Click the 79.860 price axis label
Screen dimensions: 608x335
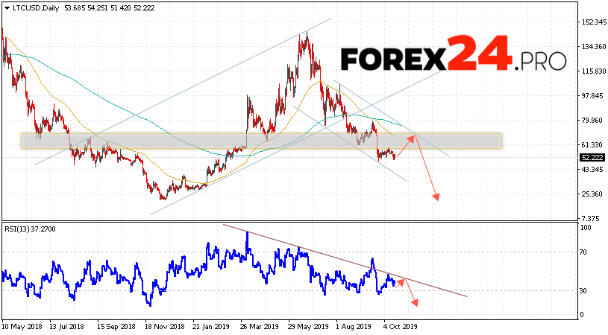(x=591, y=121)
